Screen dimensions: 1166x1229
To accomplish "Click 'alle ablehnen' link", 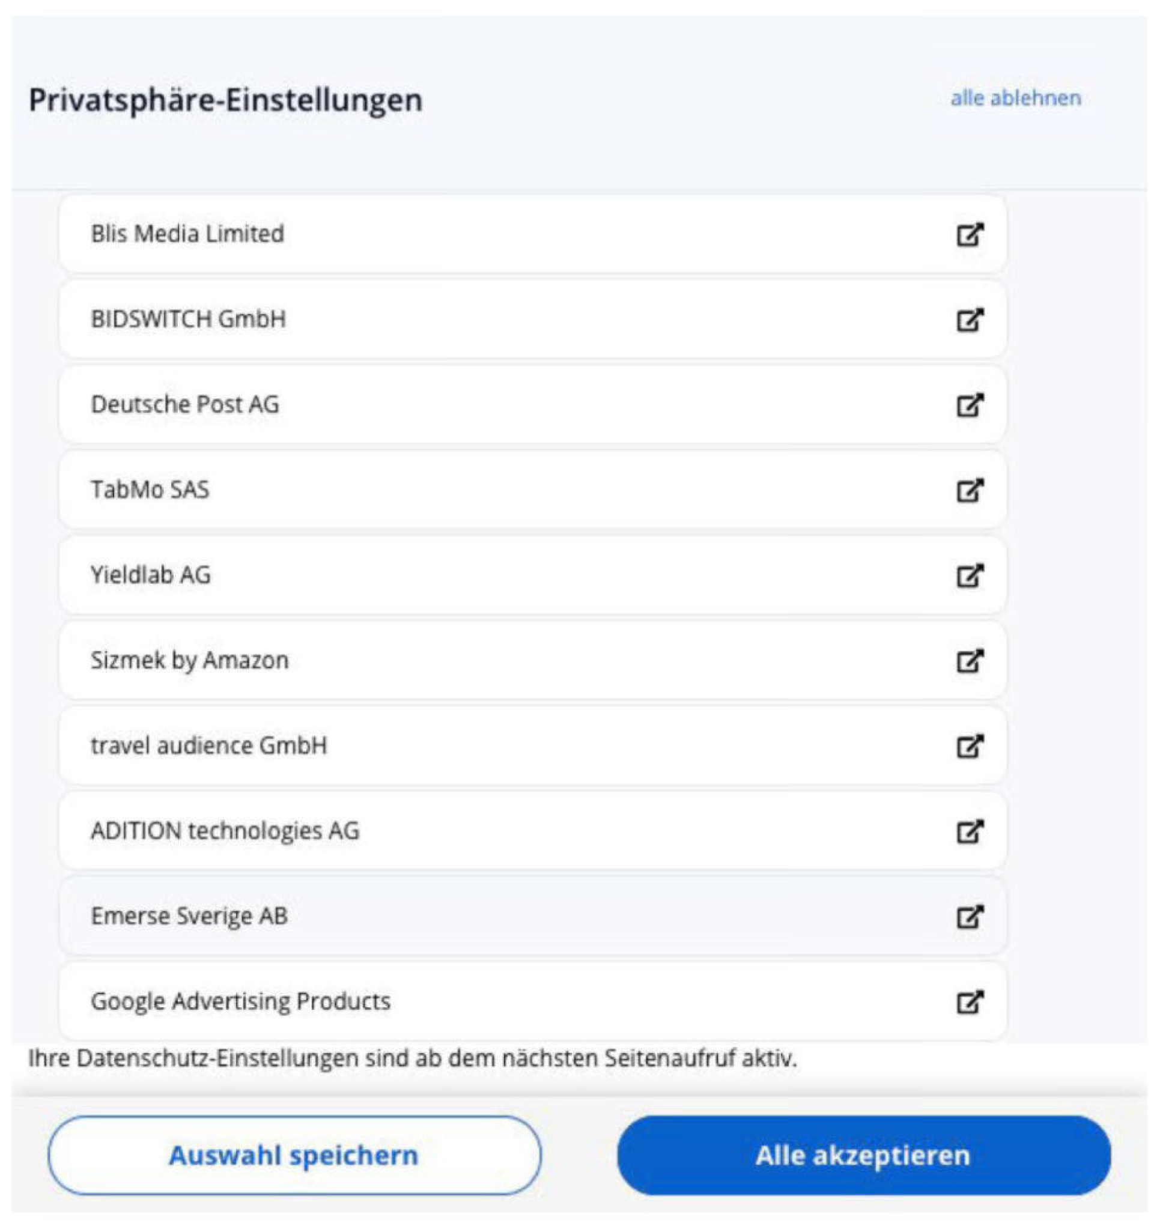I will pyautogui.click(x=1016, y=98).
